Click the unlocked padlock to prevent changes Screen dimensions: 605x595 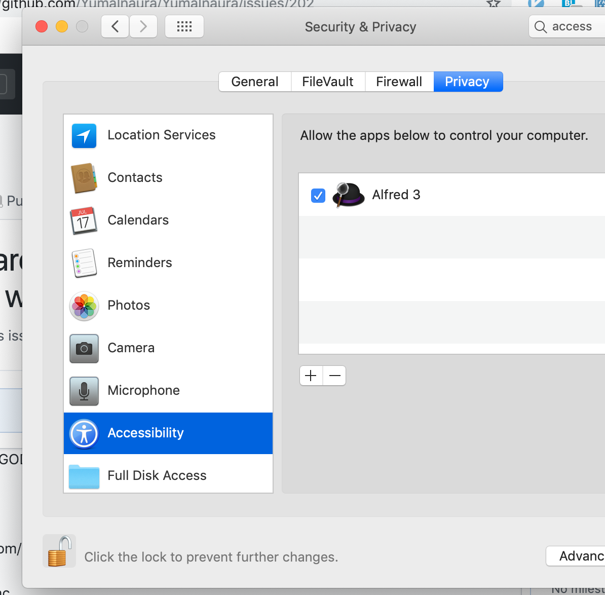59,551
